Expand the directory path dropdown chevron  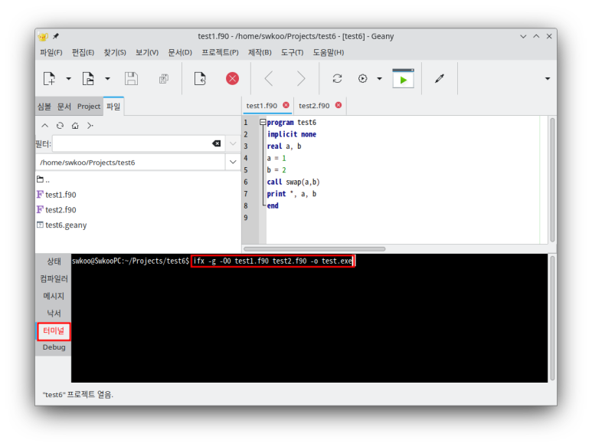click(233, 163)
